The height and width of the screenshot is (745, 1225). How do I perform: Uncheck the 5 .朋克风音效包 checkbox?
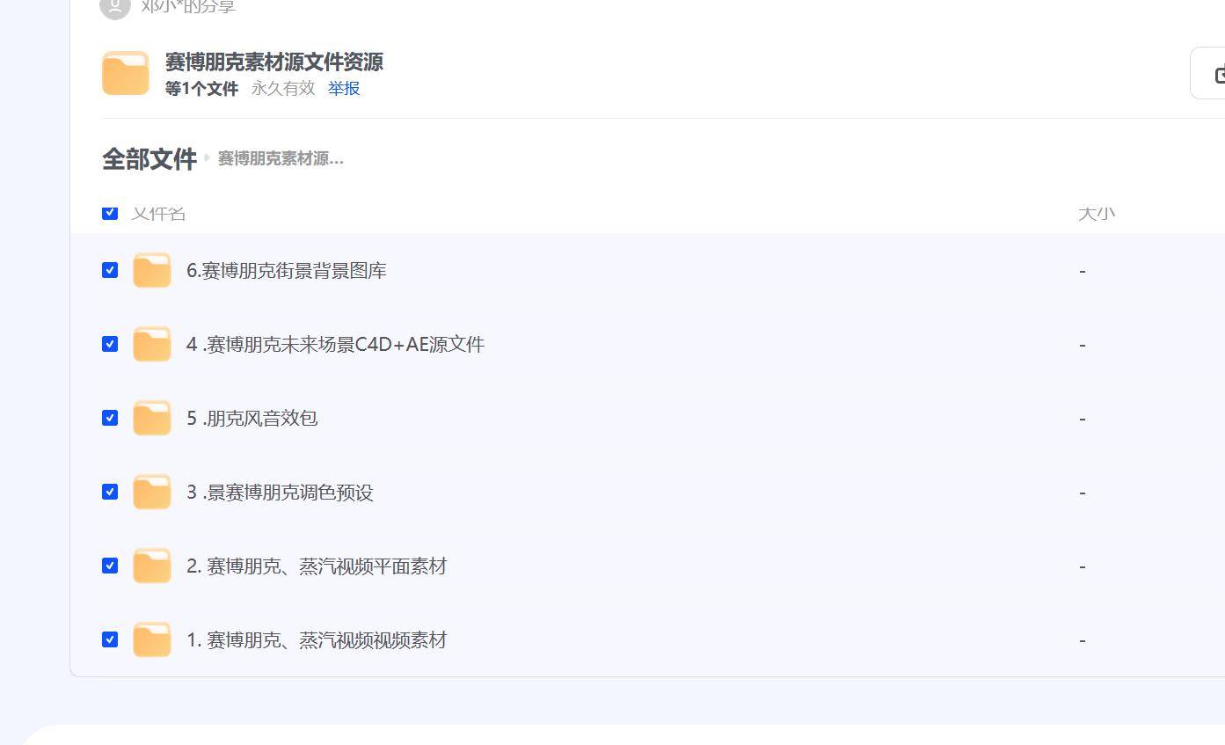coord(110,418)
